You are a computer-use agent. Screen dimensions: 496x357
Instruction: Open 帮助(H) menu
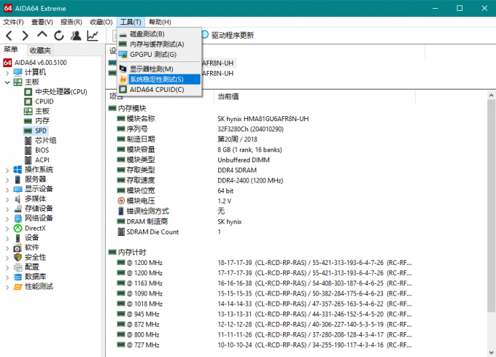[160, 22]
